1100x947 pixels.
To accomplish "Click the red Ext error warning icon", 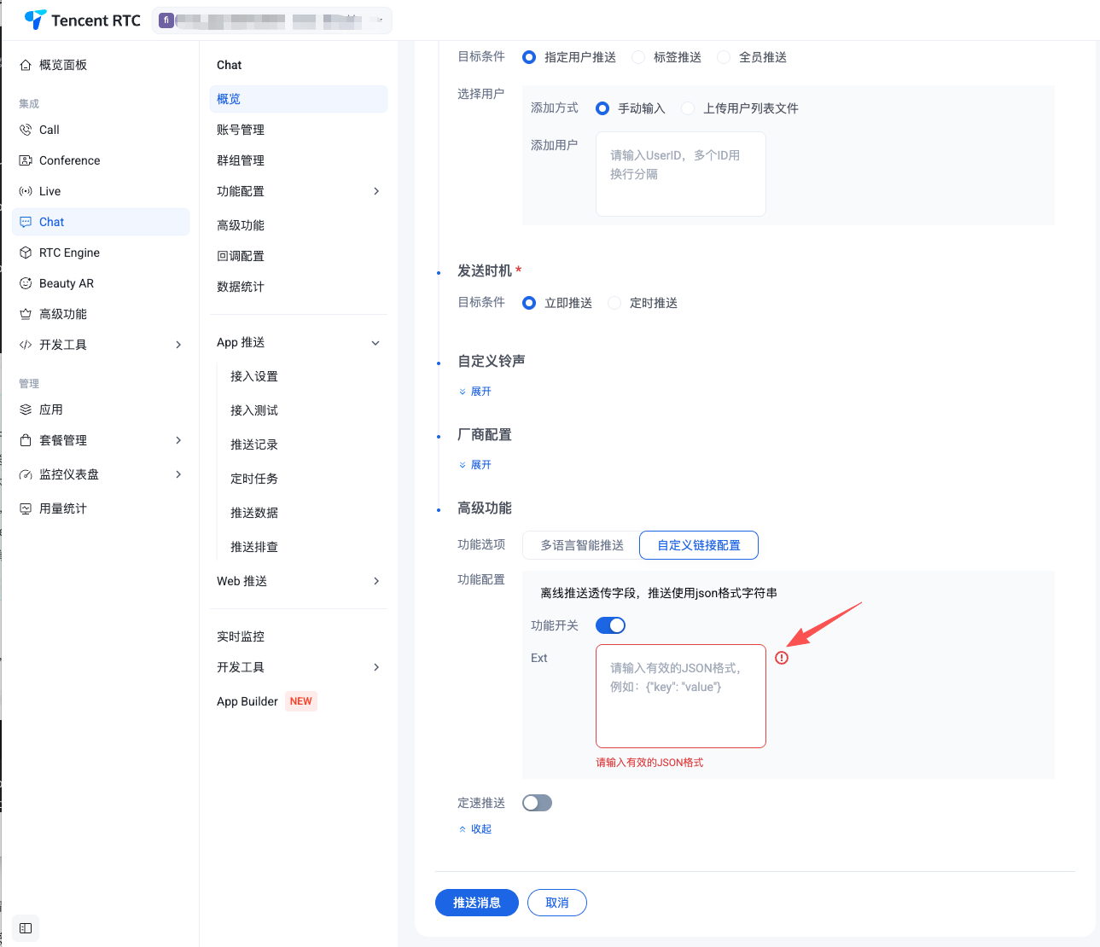I will (x=782, y=658).
